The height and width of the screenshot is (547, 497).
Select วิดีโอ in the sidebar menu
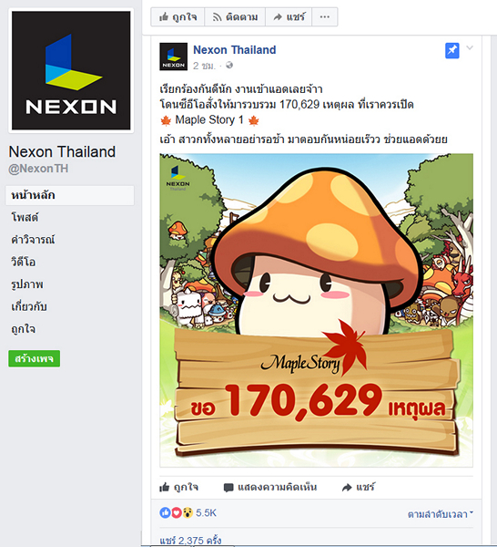tap(24, 262)
